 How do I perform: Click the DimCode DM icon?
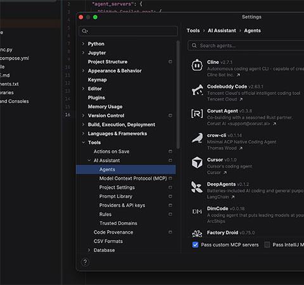pos(197,212)
